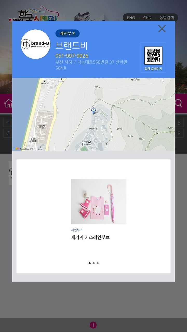Switch language to ENG
Screen dimensions: 187x333
[131, 18]
